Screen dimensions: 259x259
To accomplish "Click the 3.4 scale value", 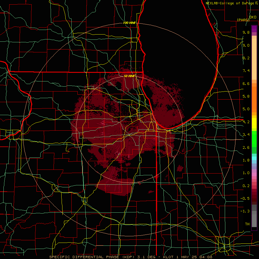I will pos(246,135).
